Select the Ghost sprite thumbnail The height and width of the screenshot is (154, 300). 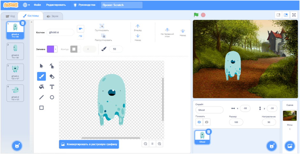coord(202,137)
